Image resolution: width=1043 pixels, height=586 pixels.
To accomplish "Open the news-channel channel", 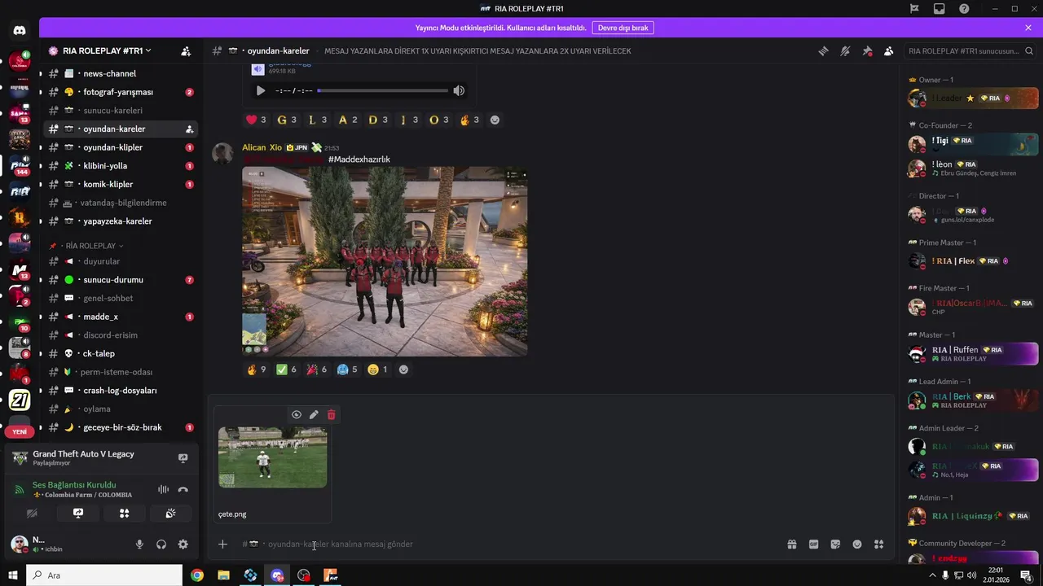I will tap(120, 73).
